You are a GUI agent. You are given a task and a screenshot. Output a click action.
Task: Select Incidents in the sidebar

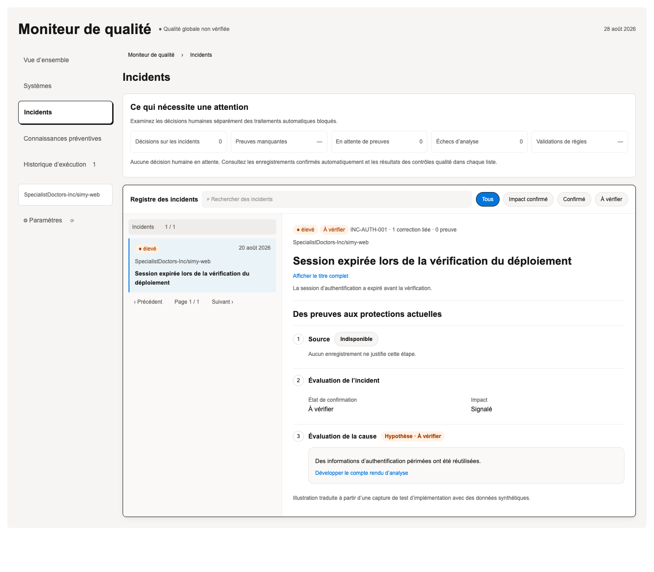(x=65, y=112)
